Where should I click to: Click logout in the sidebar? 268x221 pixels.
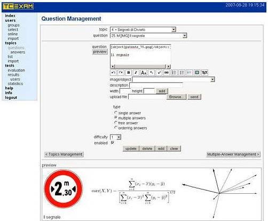click(11, 98)
